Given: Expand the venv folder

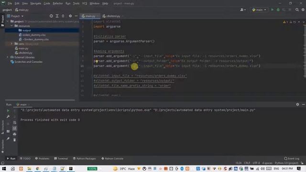Looking at the screenshot, I should (x=11, y=43).
